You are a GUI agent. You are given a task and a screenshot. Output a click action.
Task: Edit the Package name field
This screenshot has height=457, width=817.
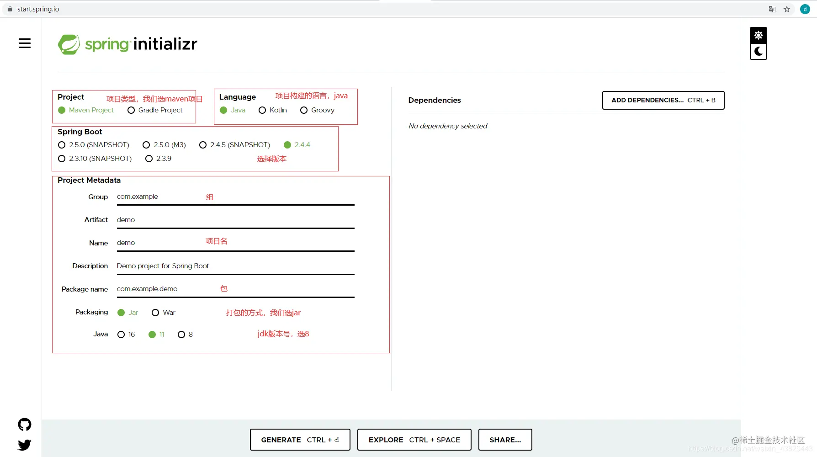point(236,289)
